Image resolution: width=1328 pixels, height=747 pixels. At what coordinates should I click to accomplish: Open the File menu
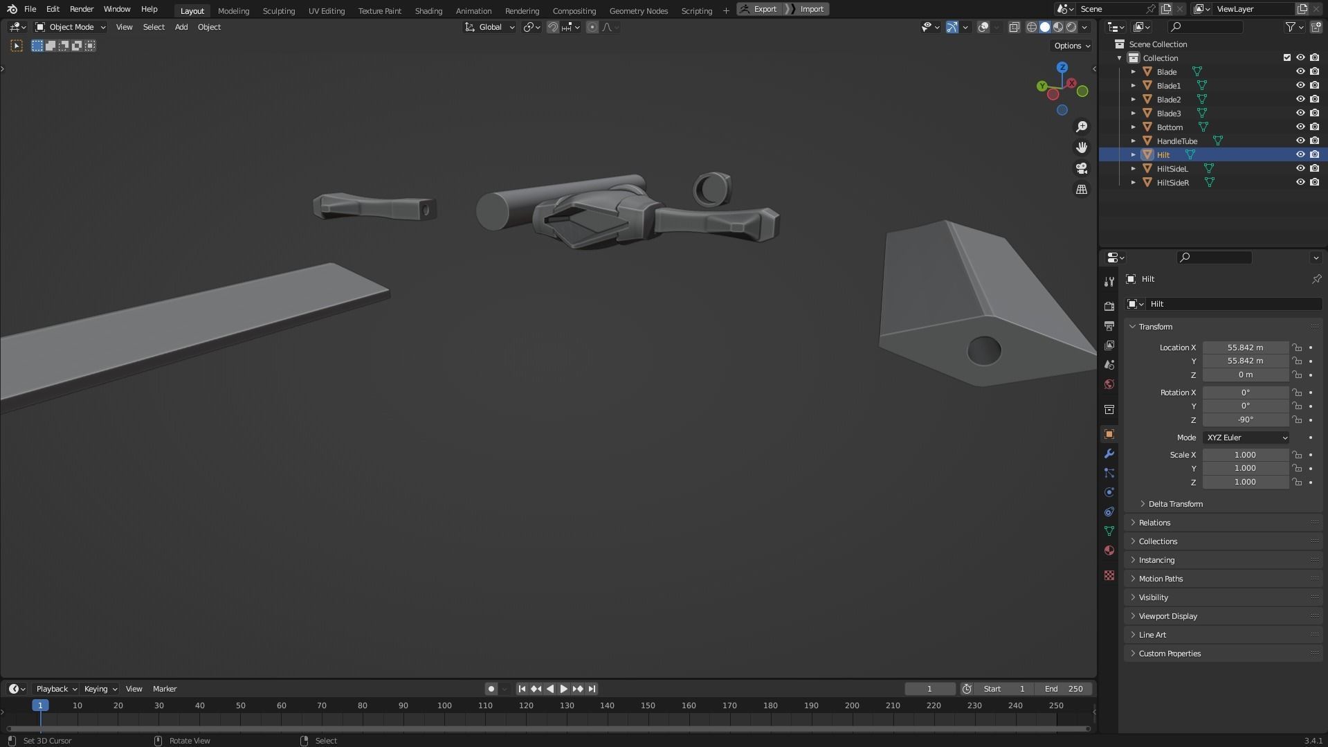click(30, 9)
